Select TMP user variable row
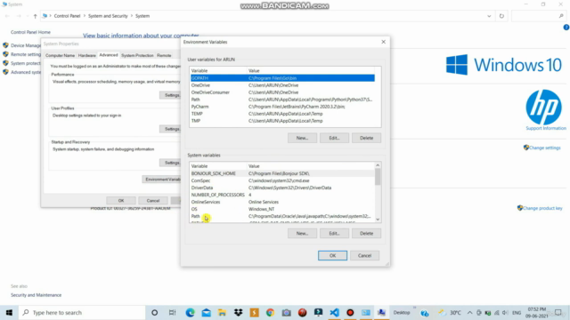The image size is (570, 320). click(282, 121)
